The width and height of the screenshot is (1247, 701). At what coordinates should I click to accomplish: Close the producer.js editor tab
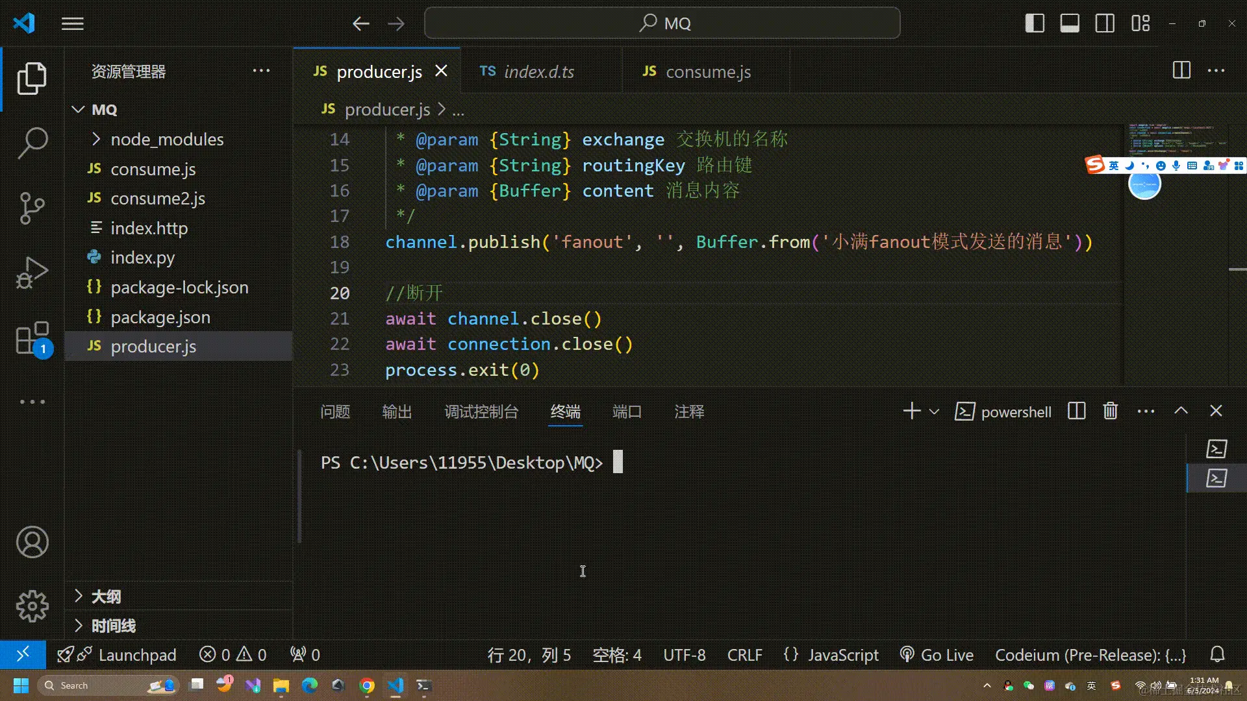(x=441, y=71)
